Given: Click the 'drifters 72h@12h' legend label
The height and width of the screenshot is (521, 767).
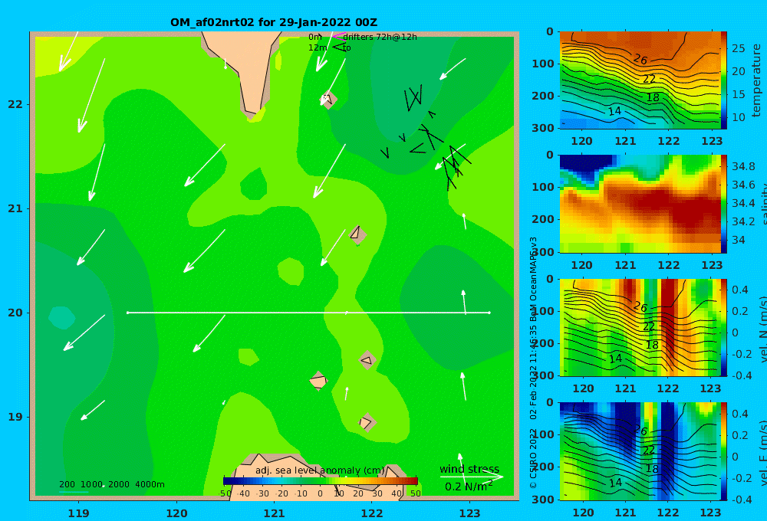Looking at the screenshot, I should (x=380, y=37).
